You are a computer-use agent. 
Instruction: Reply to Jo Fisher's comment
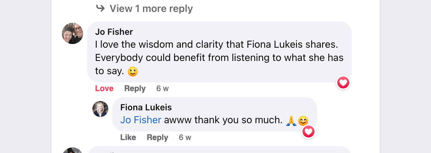coord(135,88)
